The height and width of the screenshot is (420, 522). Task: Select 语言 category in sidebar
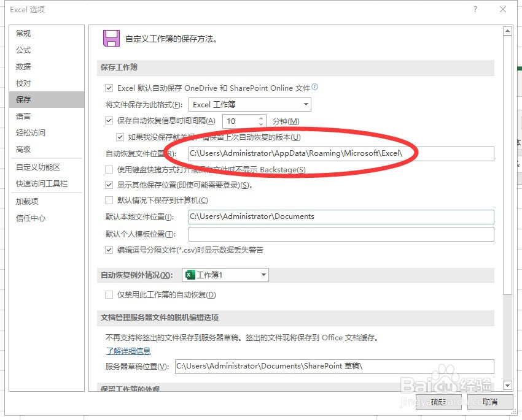coord(47,116)
